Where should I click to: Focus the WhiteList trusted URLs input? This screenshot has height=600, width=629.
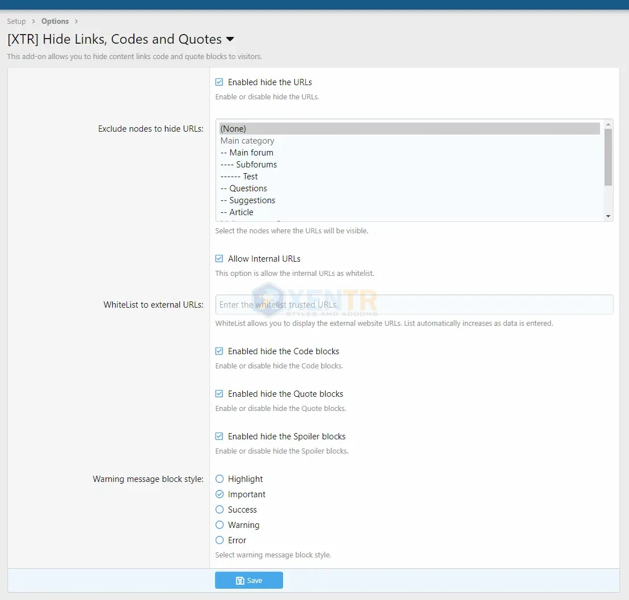pyautogui.click(x=414, y=304)
